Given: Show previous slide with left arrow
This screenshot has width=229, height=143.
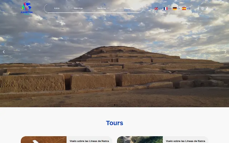Looking at the screenshot, I should tap(4, 52).
